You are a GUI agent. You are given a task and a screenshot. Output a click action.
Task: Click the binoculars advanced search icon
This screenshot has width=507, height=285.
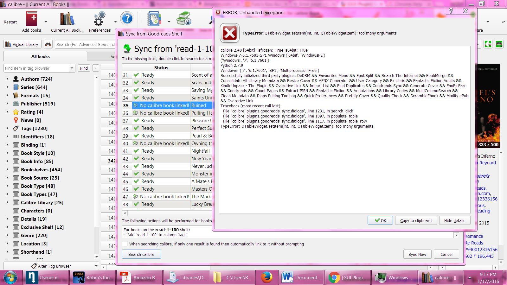48,44
